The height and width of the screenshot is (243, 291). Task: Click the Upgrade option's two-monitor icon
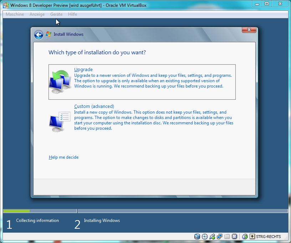point(60,81)
